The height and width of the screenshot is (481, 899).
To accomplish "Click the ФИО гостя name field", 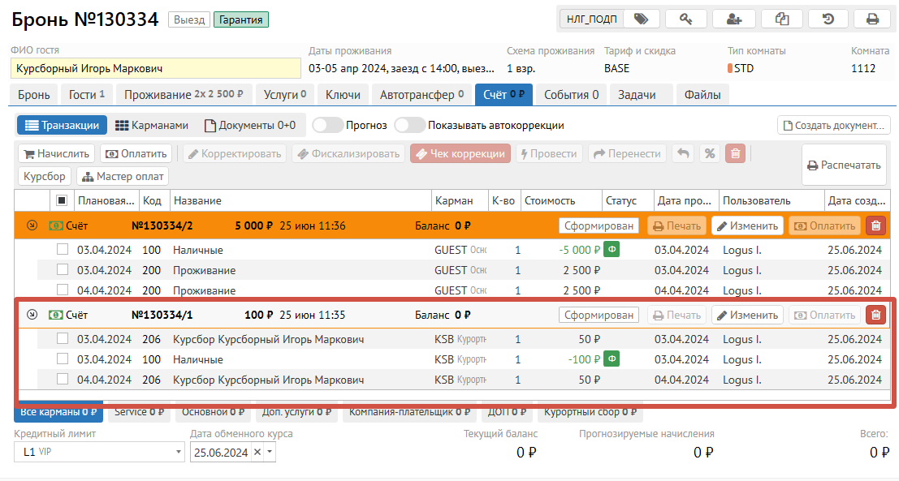I will tap(155, 69).
